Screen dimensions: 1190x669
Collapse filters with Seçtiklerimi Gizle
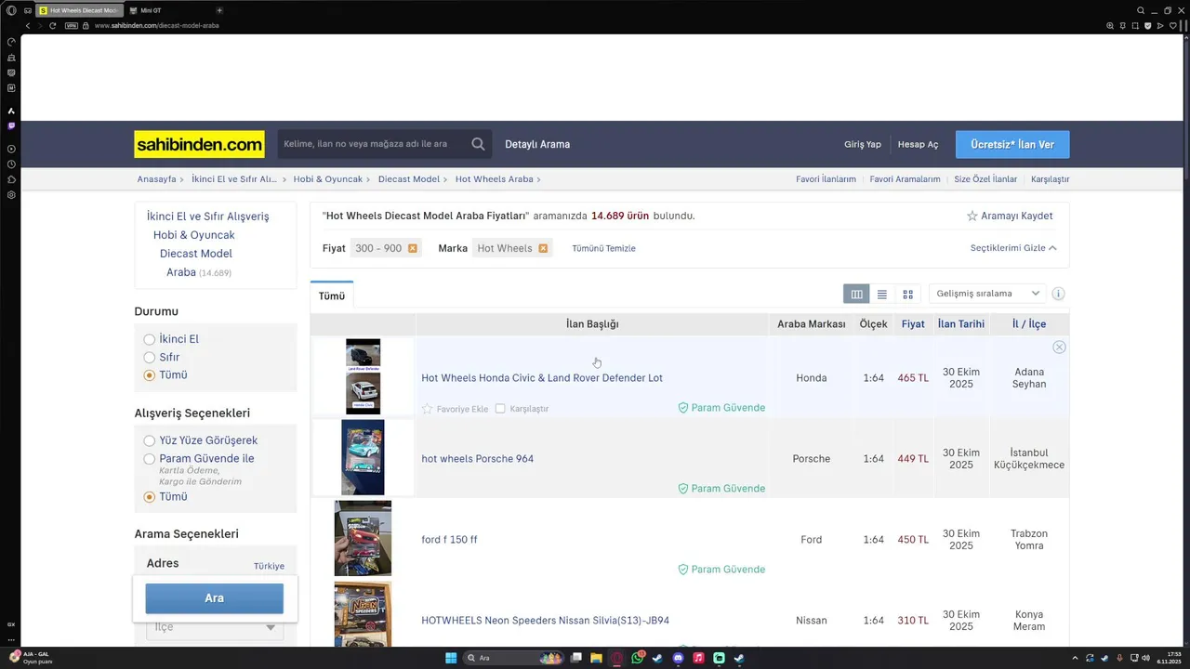click(1013, 248)
